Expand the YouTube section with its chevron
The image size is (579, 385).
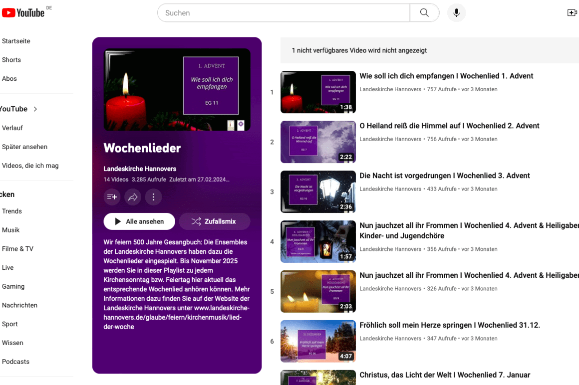pyautogui.click(x=35, y=109)
